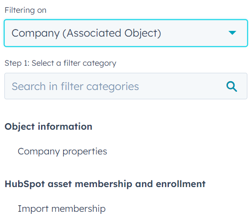
Task: Choose the Company properties option under Object information
Action: pyautogui.click(x=62, y=151)
